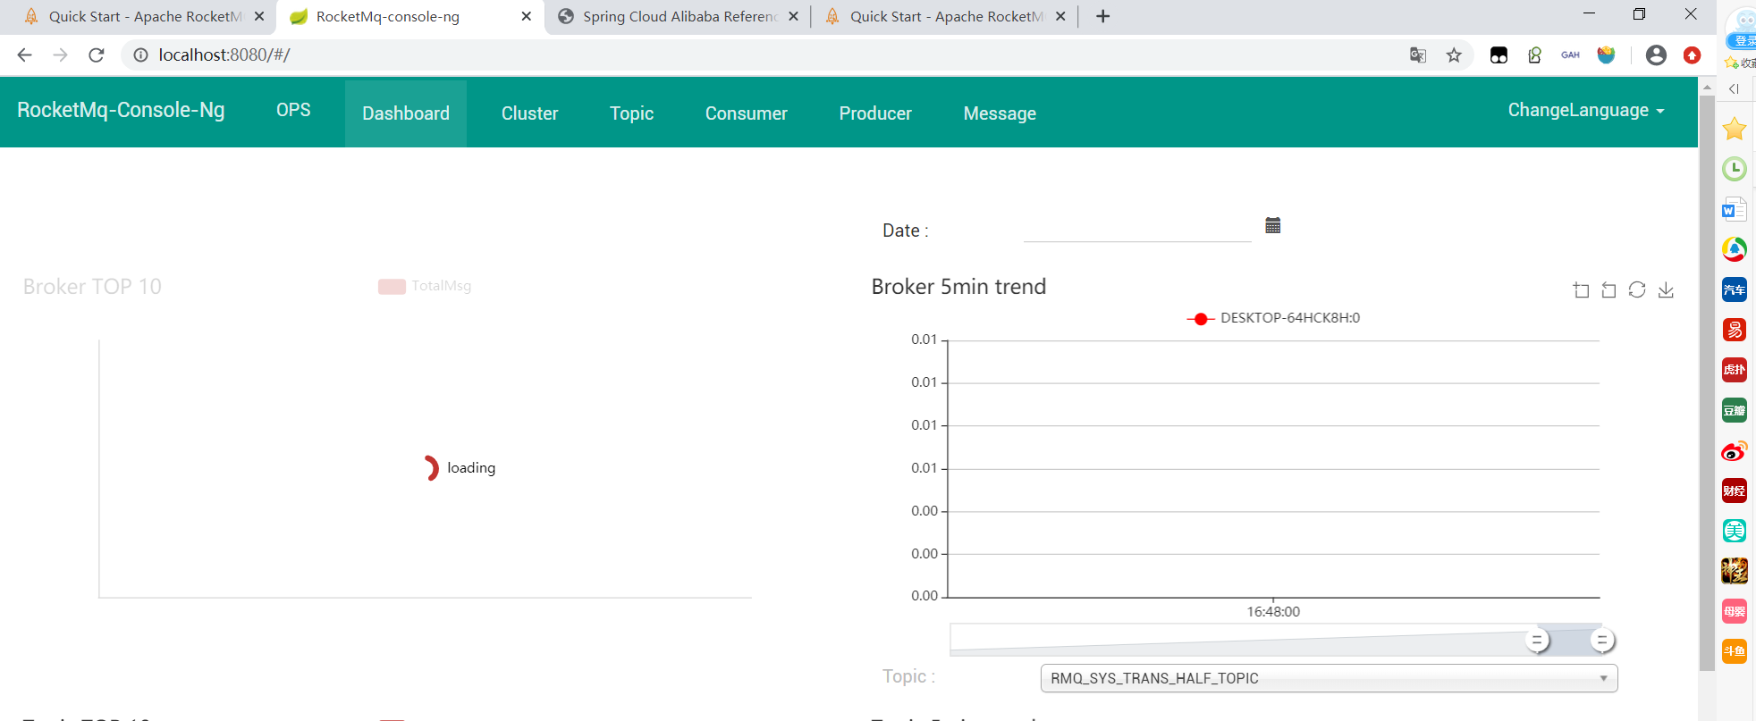The image size is (1756, 721).
Task: Navigate to the Message page
Action: [1000, 113]
